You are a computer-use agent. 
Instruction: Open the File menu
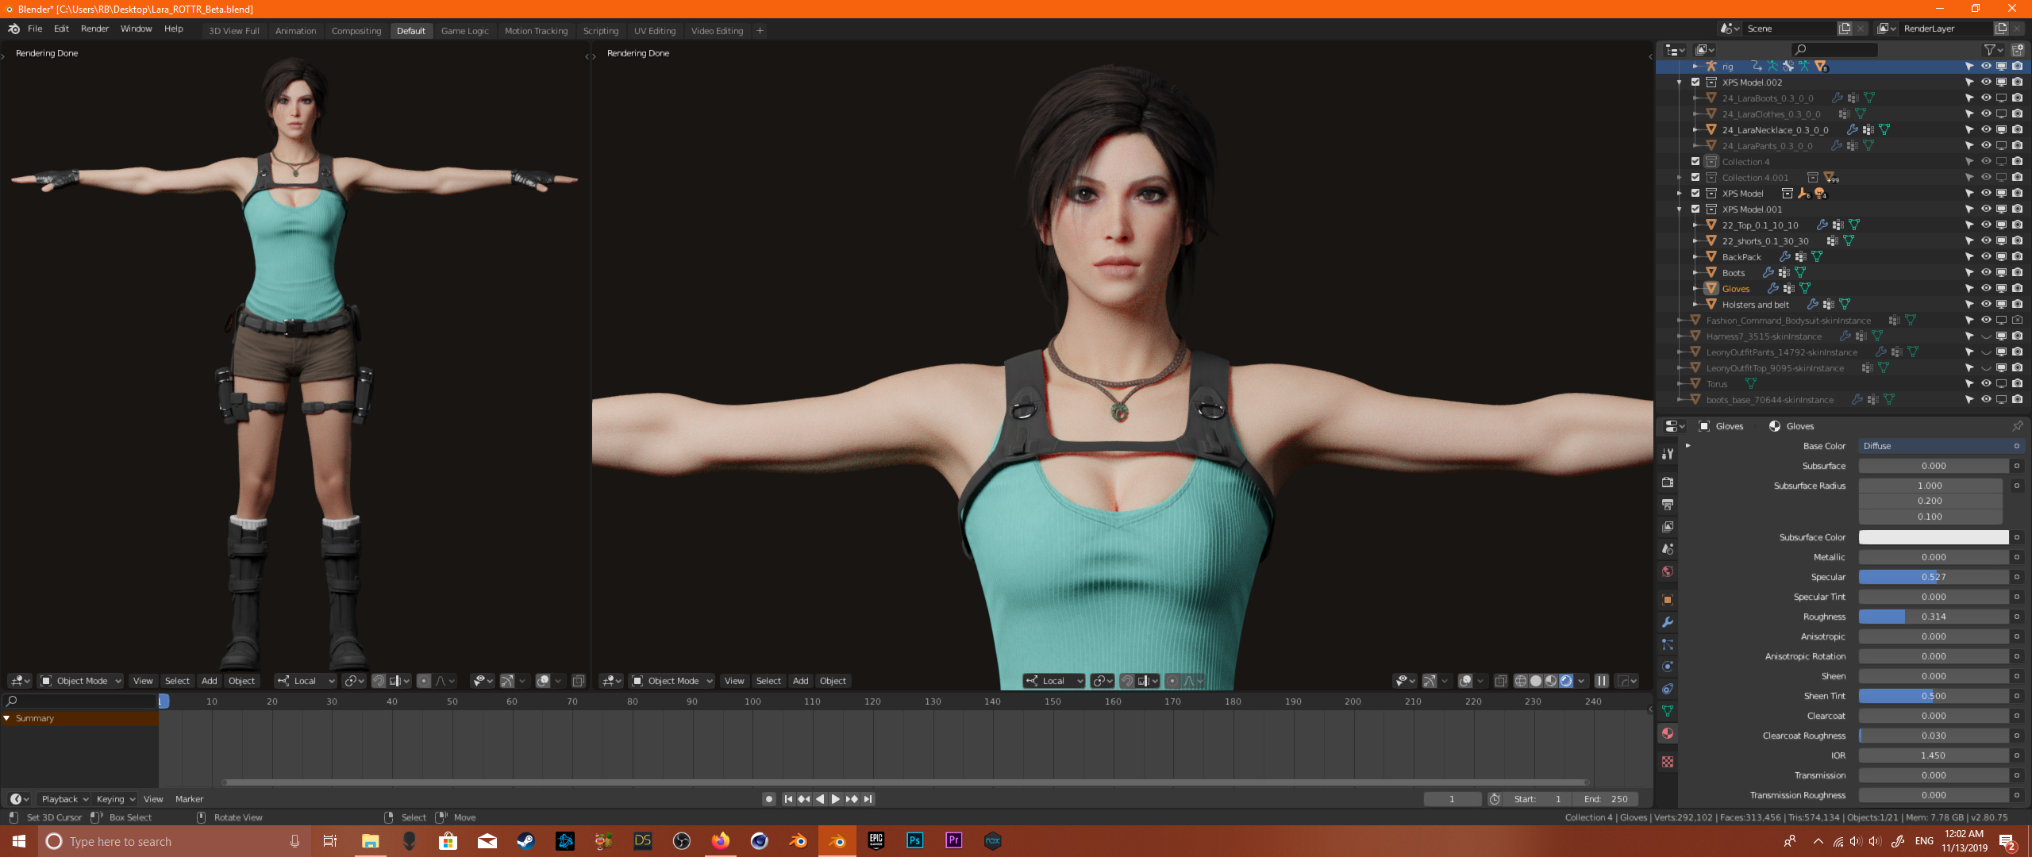pos(35,29)
